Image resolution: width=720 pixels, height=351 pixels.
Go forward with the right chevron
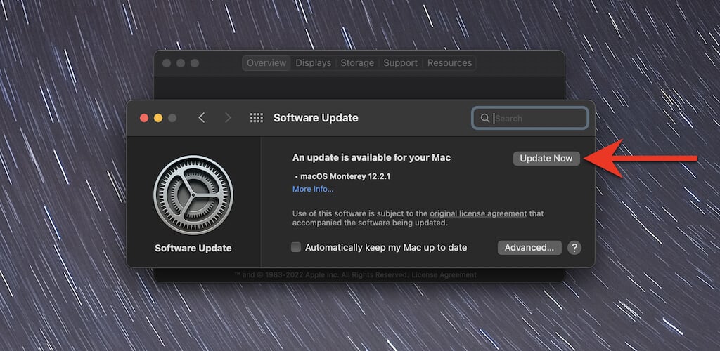pyautogui.click(x=228, y=118)
